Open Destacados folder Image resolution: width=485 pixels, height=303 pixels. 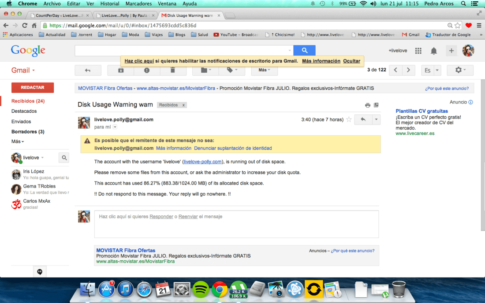pos(24,111)
